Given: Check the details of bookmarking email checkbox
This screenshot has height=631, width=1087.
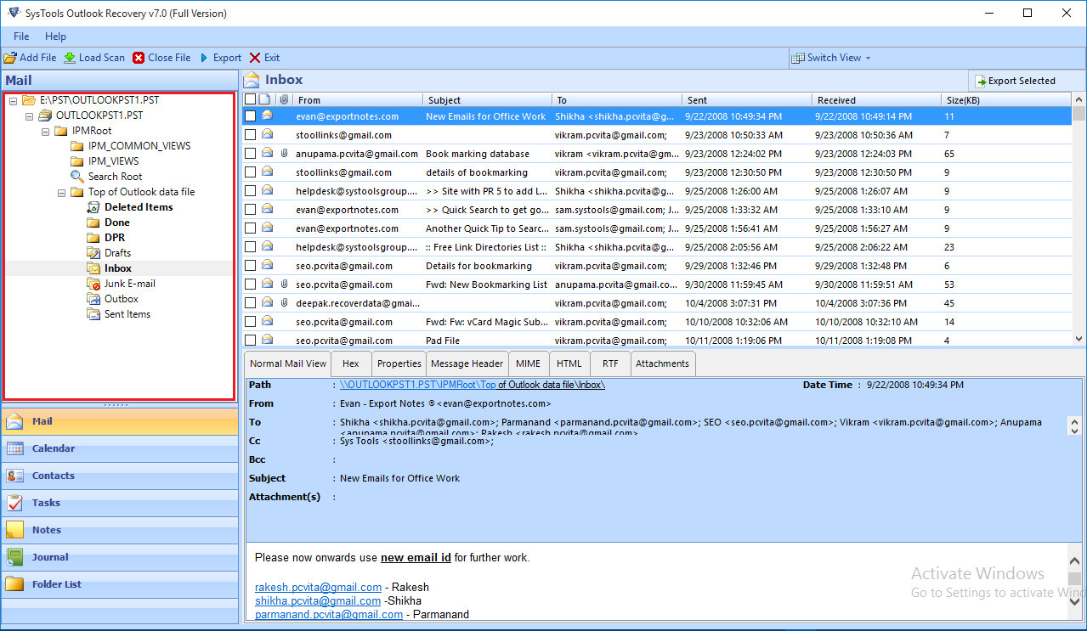Looking at the screenshot, I should [250, 172].
